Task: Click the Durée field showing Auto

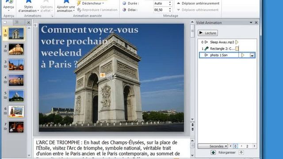Action: pos(161,3)
